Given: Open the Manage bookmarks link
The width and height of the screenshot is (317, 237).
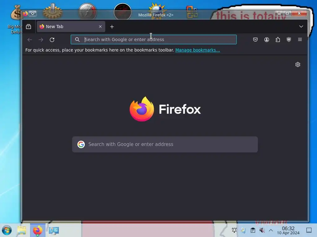Looking at the screenshot, I should tap(198, 50).
